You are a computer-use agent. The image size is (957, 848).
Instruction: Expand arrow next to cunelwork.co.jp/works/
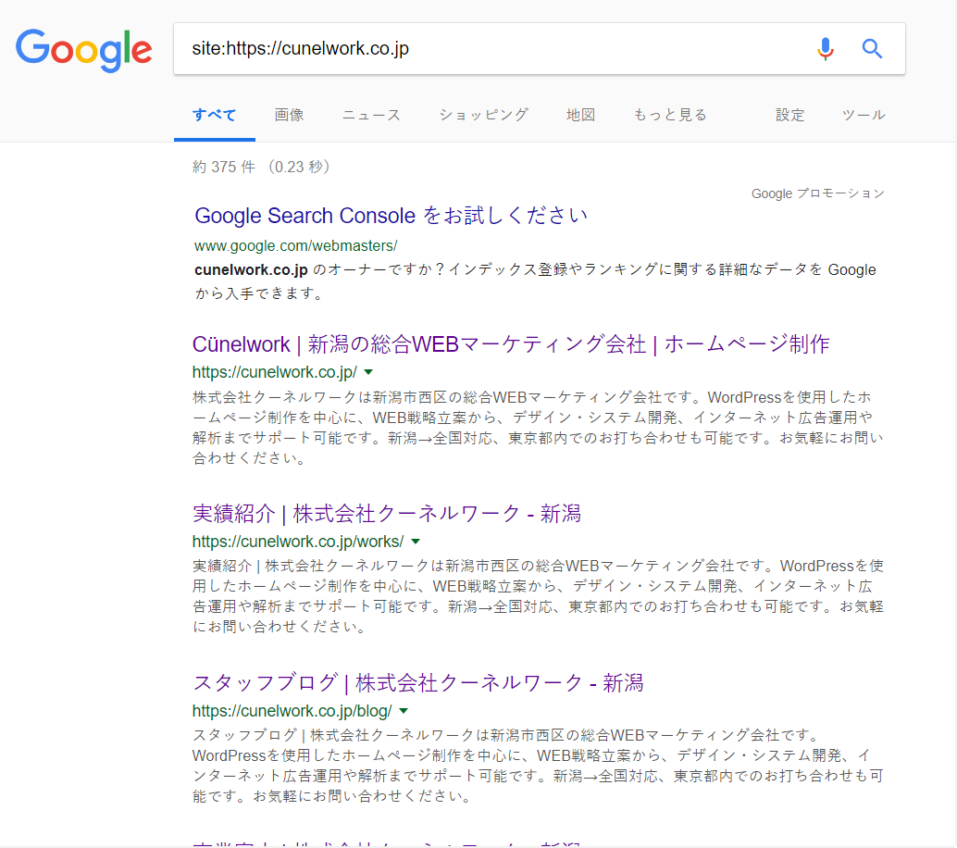(416, 542)
